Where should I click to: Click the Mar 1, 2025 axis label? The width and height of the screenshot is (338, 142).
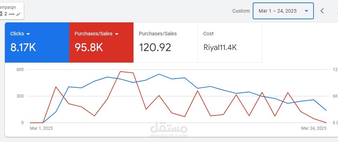coord(41,128)
